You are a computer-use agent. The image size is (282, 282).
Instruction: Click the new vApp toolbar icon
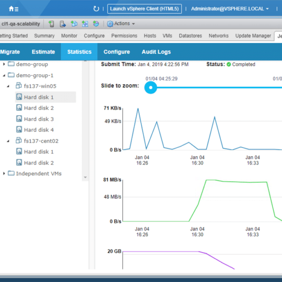click(x=85, y=24)
